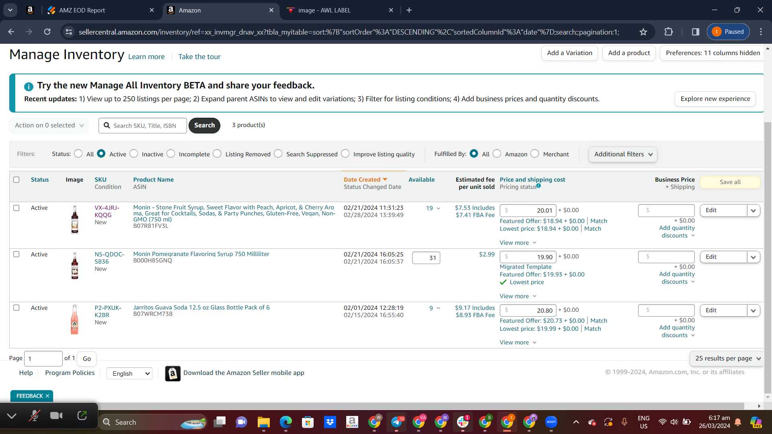The height and width of the screenshot is (434, 772).
Task: Select the Pomegranate Flavoring Syrup row checkbox
Action: coord(16,254)
